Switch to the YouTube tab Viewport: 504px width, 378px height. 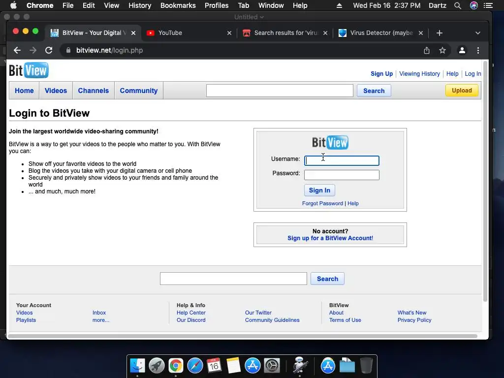click(x=189, y=33)
